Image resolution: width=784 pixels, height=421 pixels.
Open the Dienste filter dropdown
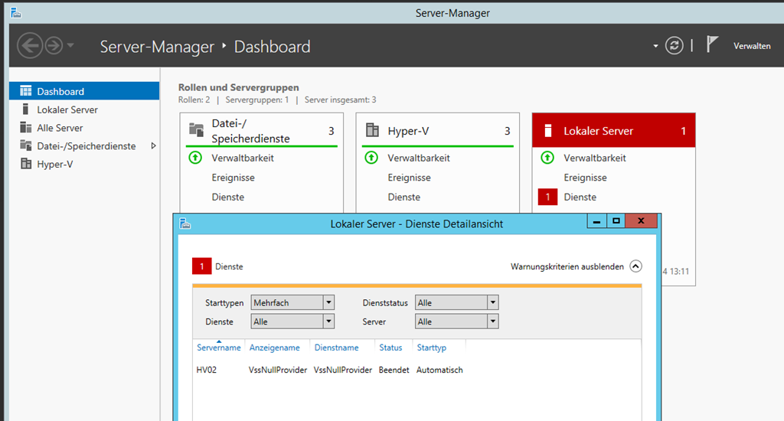tap(328, 321)
